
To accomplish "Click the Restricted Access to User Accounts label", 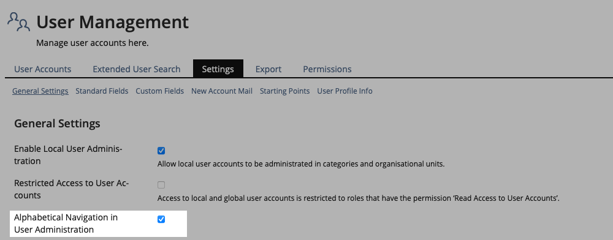I will [72, 189].
